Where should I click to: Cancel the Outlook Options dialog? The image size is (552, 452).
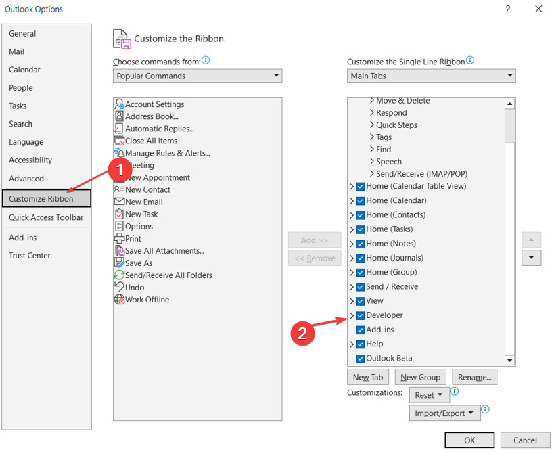pos(525,440)
